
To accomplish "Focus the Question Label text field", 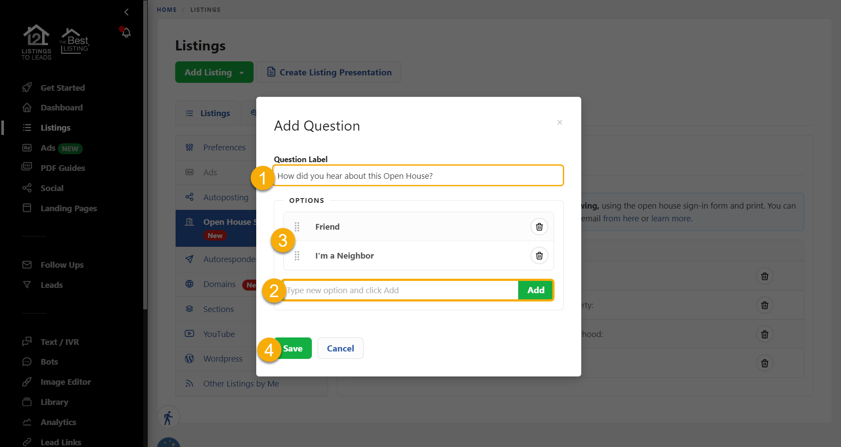I will (418, 176).
